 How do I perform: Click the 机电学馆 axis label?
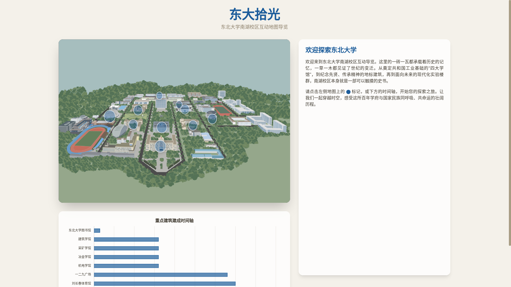(x=85, y=265)
